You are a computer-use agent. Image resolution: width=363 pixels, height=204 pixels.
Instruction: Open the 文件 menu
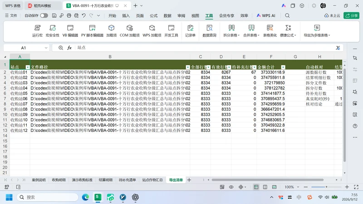click(11, 15)
